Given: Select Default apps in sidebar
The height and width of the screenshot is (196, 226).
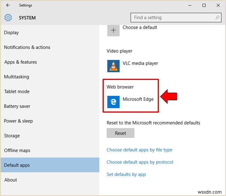Looking at the screenshot, I should pos(50,165).
